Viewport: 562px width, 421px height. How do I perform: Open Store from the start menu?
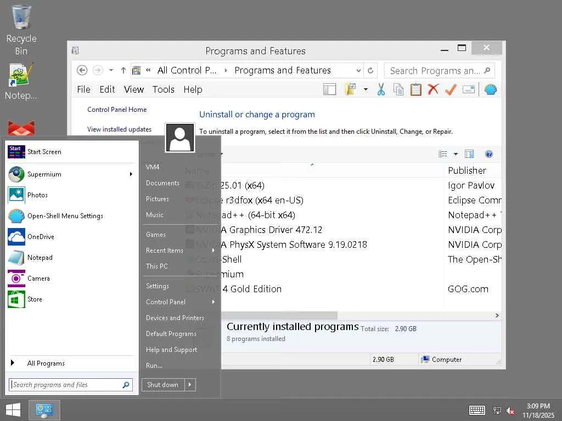tap(71, 299)
